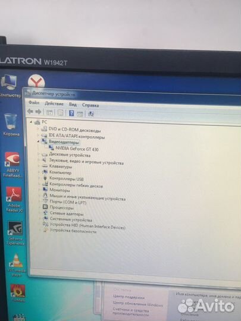The height and width of the screenshot is (321, 241).
Task: Select Контроллеры USB tree item
Action: (x=67, y=179)
